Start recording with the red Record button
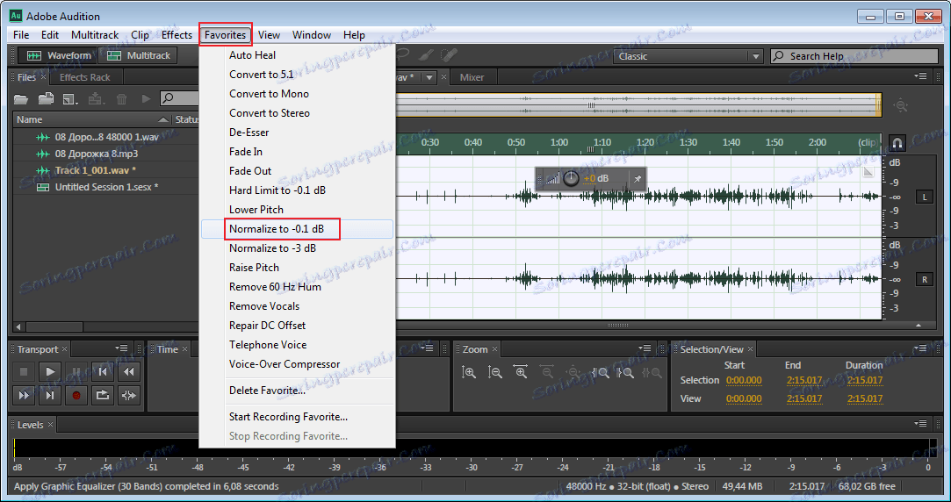This screenshot has width=951, height=502. pos(76,395)
